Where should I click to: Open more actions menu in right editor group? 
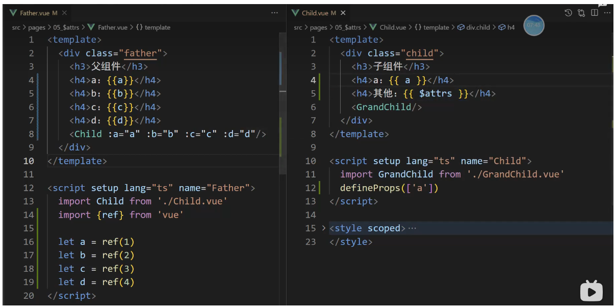(607, 13)
